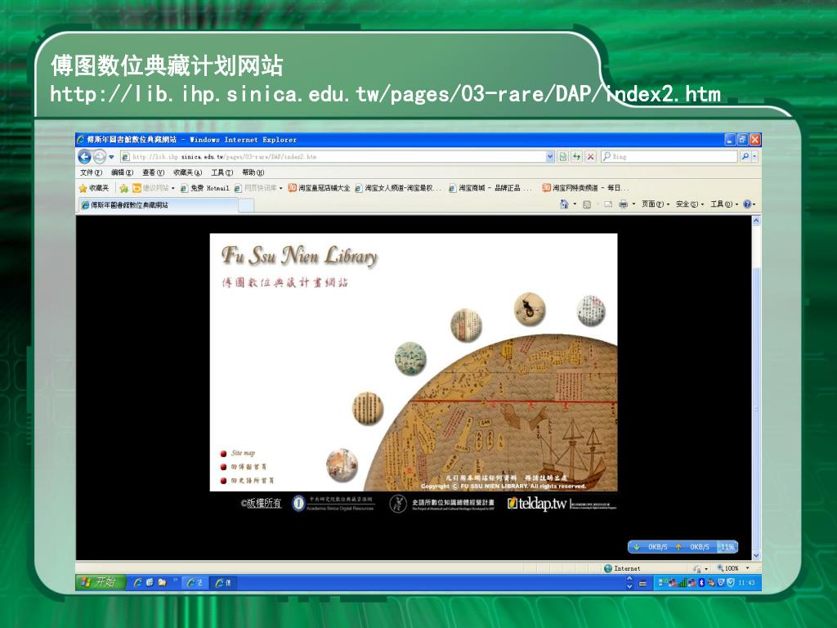
Task: Open the 工具(O) command bar dropdown
Action: 724,204
